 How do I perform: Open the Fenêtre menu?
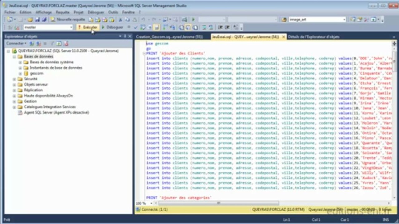click(x=128, y=12)
